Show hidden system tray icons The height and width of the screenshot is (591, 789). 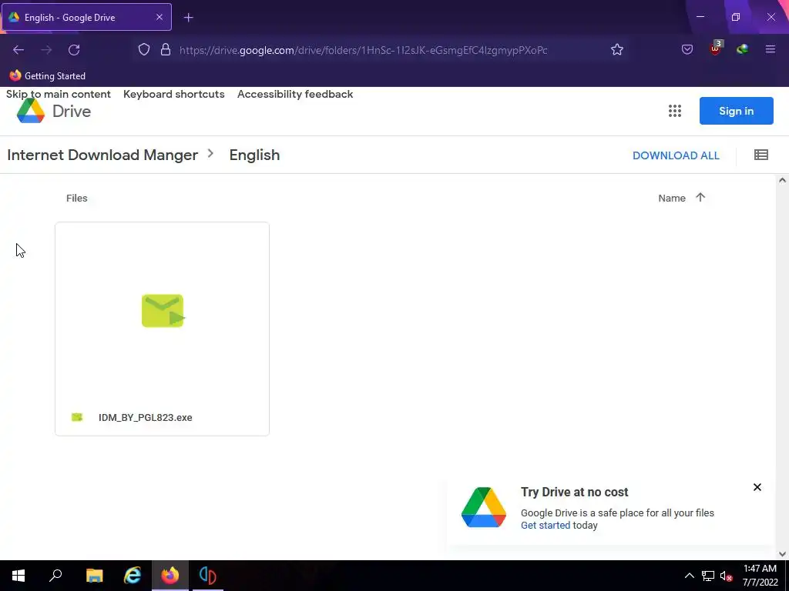(690, 576)
